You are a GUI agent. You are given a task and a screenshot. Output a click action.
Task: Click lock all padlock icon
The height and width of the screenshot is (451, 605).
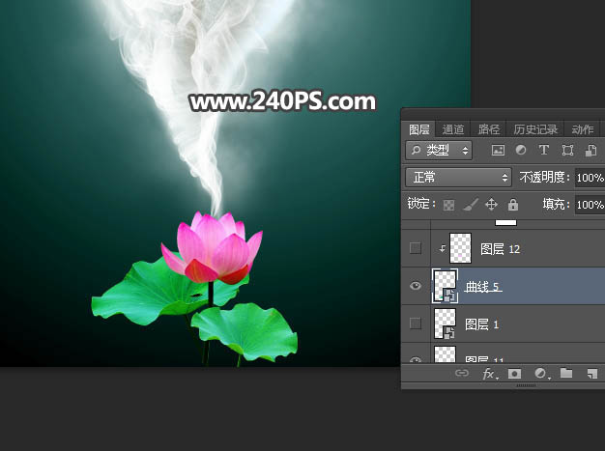click(x=512, y=205)
